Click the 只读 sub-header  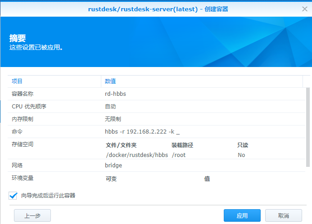tap(243, 145)
